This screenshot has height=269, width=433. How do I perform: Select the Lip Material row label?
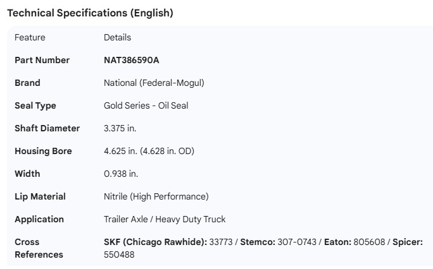(x=40, y=196)
